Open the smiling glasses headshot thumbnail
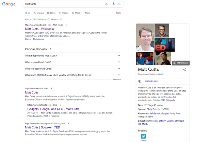Image resolution: width=213 pixels, height=143 pixels. tap(162, 31)
